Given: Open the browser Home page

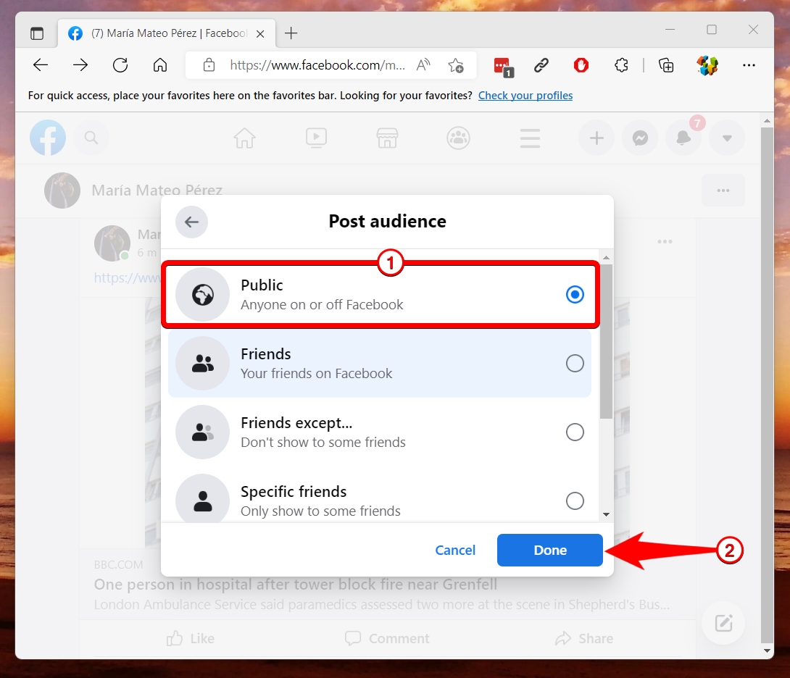Looking at the screenshot, I should (x=160, y=65).
